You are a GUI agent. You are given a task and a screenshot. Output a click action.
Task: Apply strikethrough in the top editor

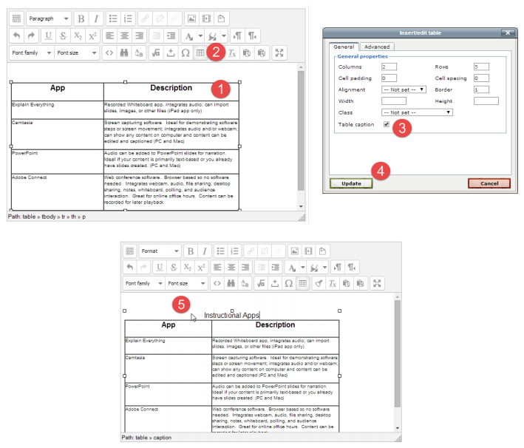point(63,35)
